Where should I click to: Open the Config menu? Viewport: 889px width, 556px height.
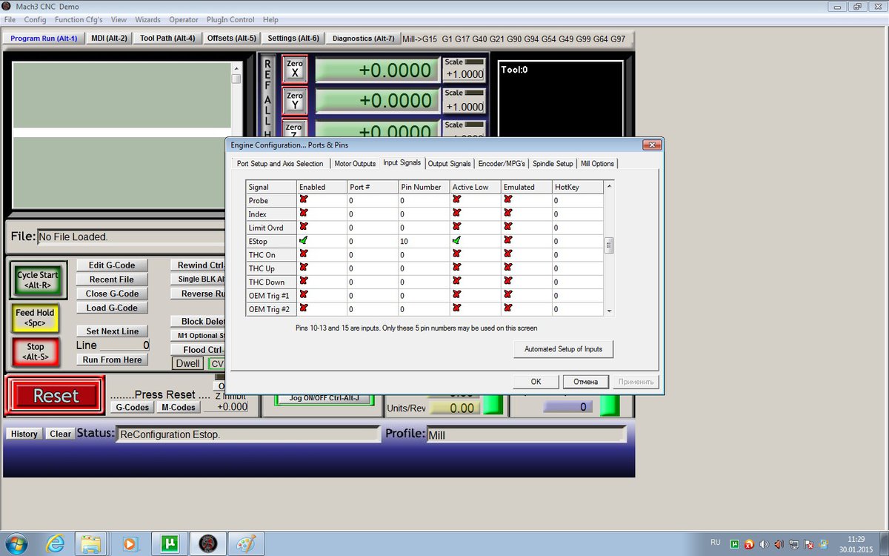pos(35,19)
